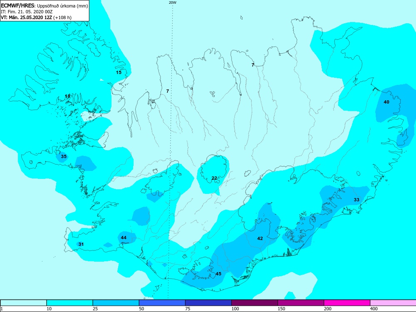Click the IT: Fim. 21. 05. 2020 00Z line
The image size is (416, 312).
(27, 12)
